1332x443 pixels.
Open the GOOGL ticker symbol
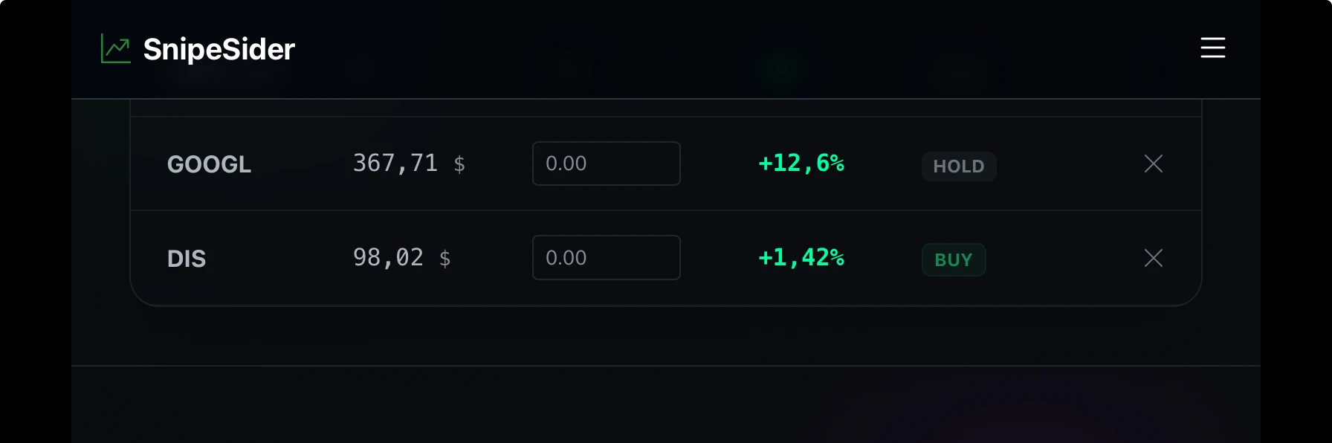coord(209,164)
